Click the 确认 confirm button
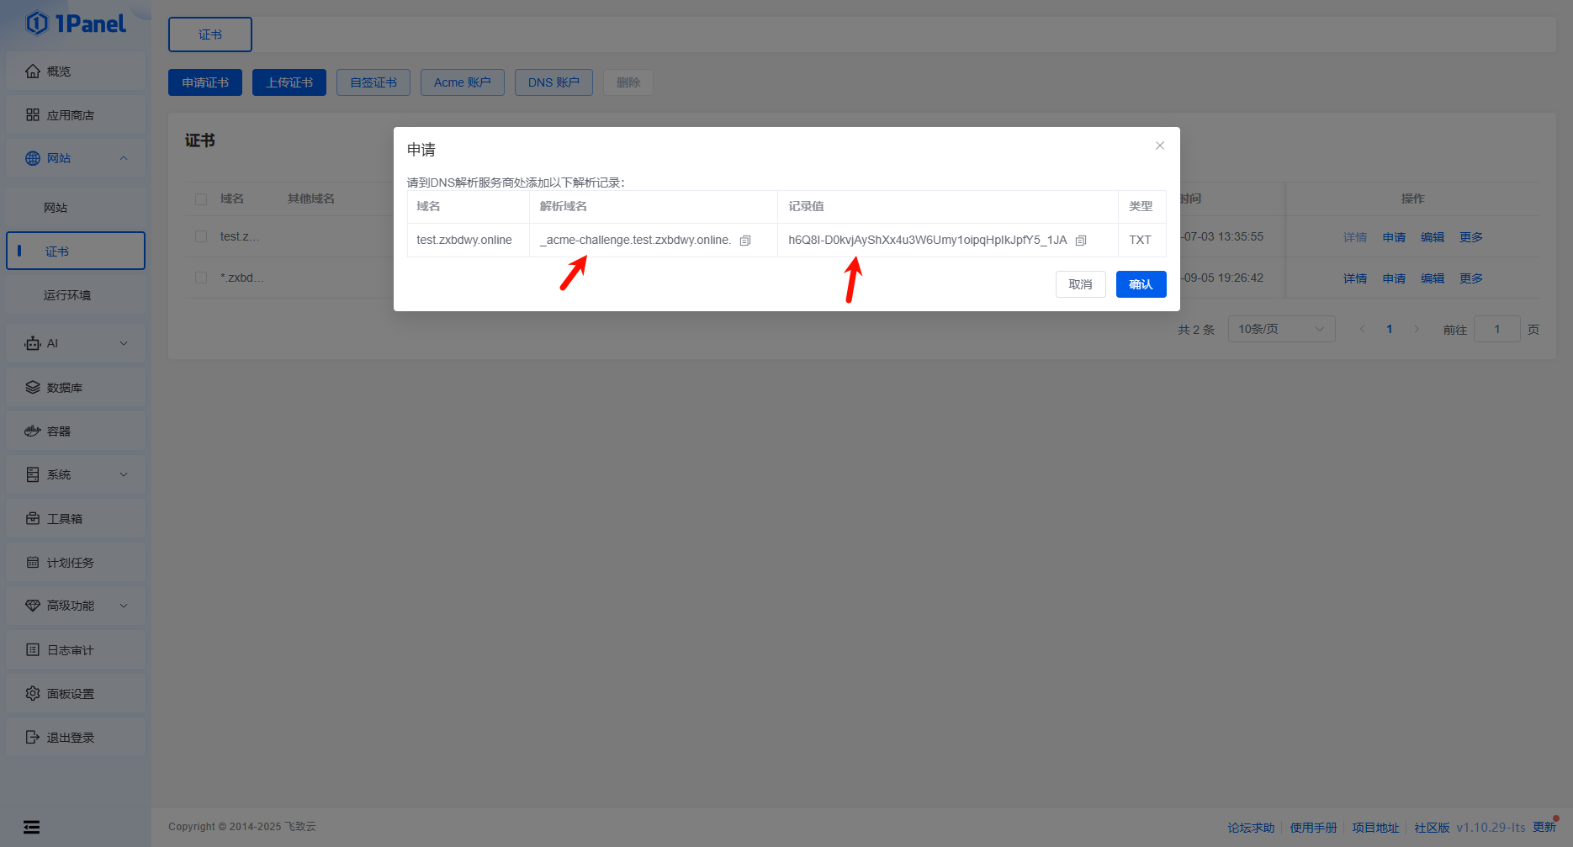This screenshot has height=847, width=1573. (1141, 284)
